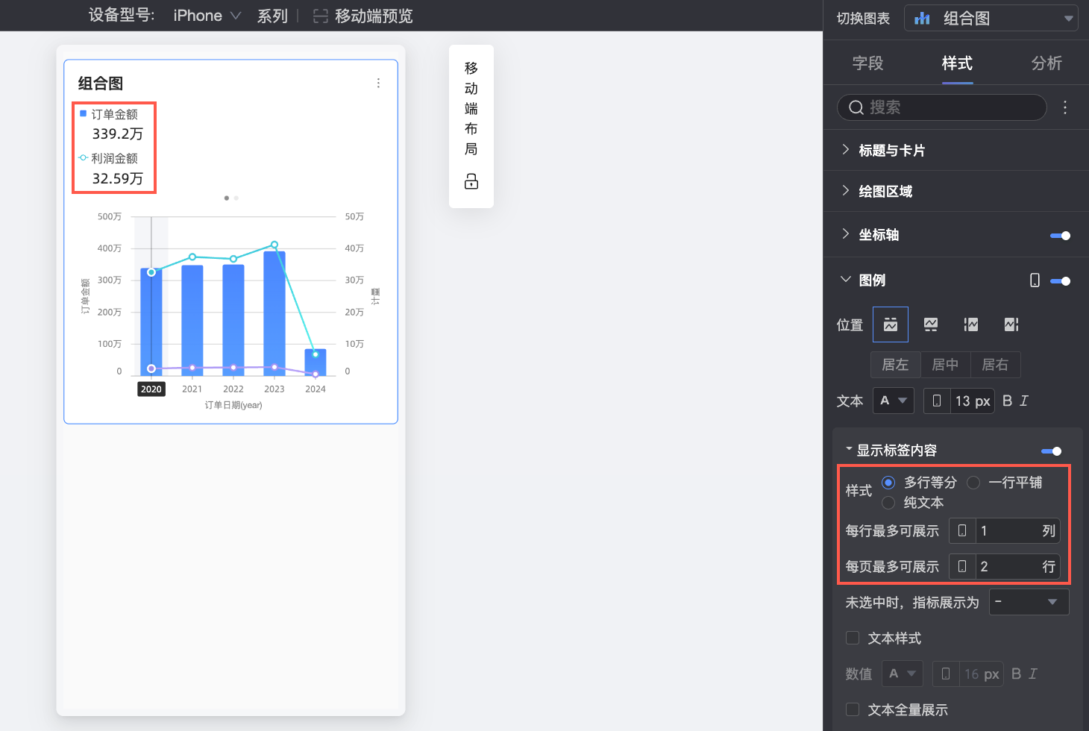
Task: Open the chart card's three-dot menu
Action: 378,83
